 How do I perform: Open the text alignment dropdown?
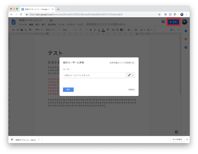[x=129, y=30]
